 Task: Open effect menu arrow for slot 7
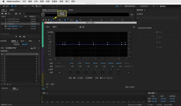tap(37, 68)
